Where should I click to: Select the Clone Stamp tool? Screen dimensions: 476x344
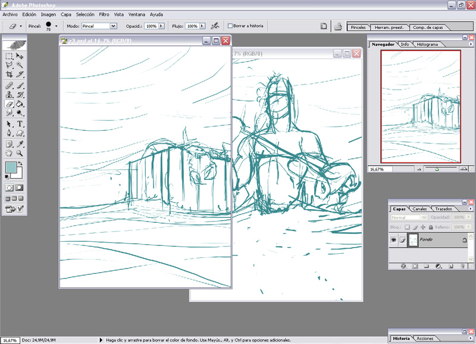click(x=9, y=94)
